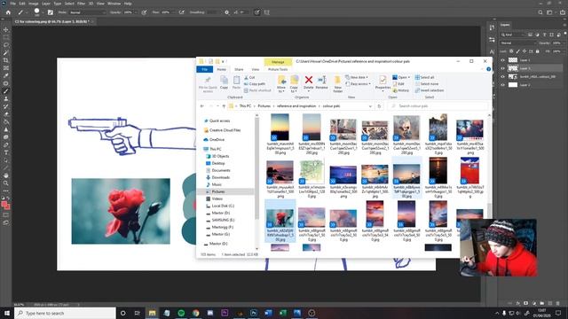This screenshot has width=568, height=319.
Task: Select the Eyedropper tool in Photoshop
Action: pyautogui.click(x=6, y=75)
